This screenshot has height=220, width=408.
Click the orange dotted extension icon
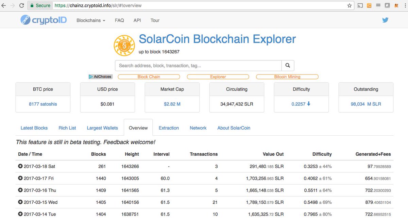click(x=369, y=5)
